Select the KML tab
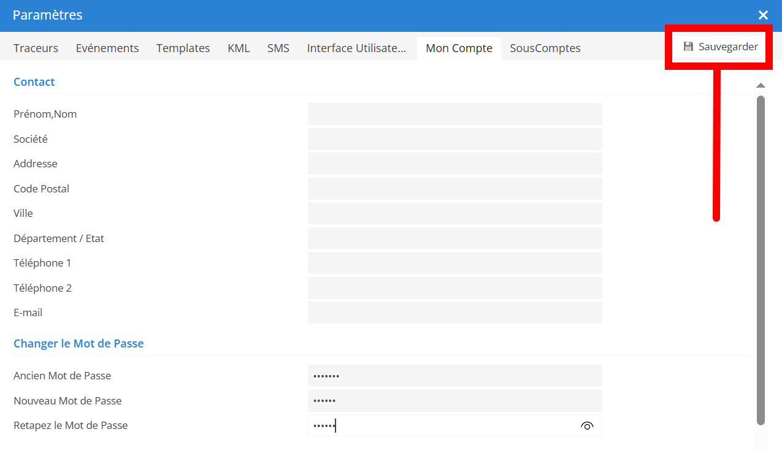This screenshot has height=451, width=782. click(239, 48)
